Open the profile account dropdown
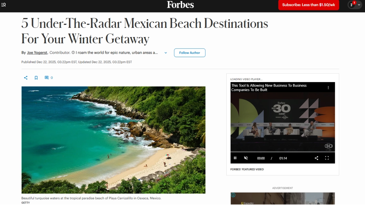The width and height of the screenshot is (365, 205). pyautogui.click(x=356, y=5)
